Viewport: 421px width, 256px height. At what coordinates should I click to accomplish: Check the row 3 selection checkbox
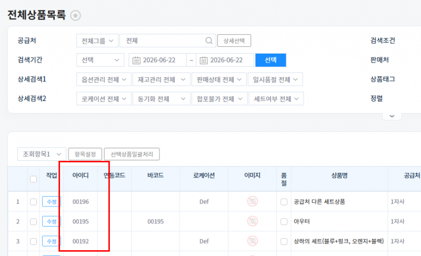click(33, 241)
